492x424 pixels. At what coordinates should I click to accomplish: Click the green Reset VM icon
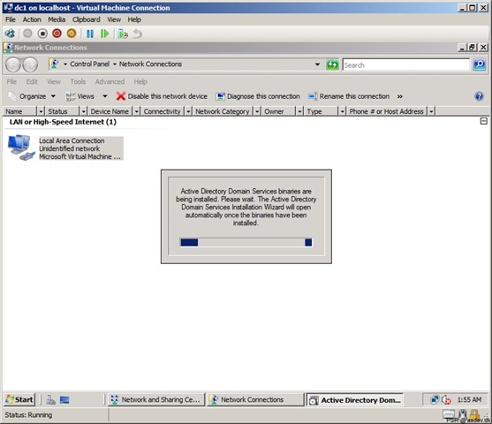point(104,34)
